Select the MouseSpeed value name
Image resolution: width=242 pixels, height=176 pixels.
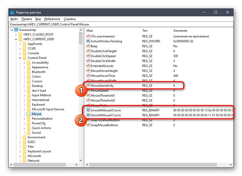click(x=99, y=91)
